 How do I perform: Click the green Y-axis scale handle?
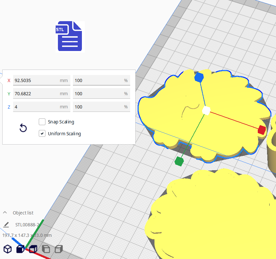pos(179,161)
